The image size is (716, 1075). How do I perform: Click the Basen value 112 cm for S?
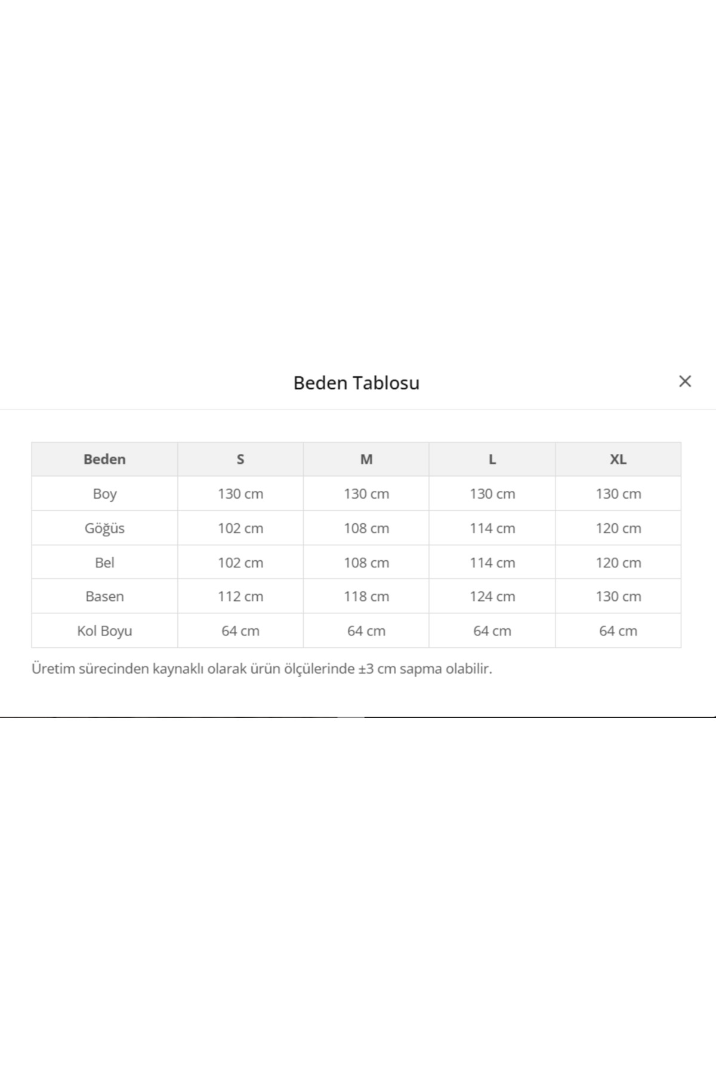tap(240, 597)
